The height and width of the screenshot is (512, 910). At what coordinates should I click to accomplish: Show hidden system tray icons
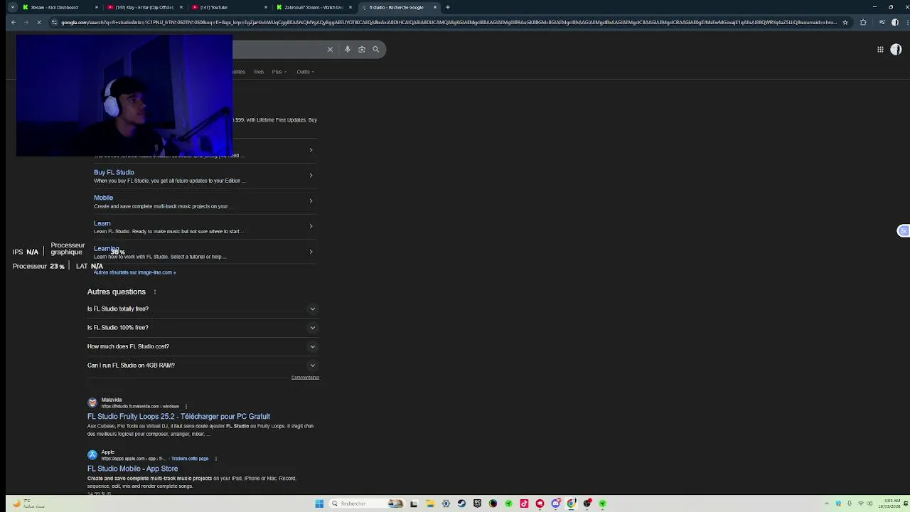[827, 503]
